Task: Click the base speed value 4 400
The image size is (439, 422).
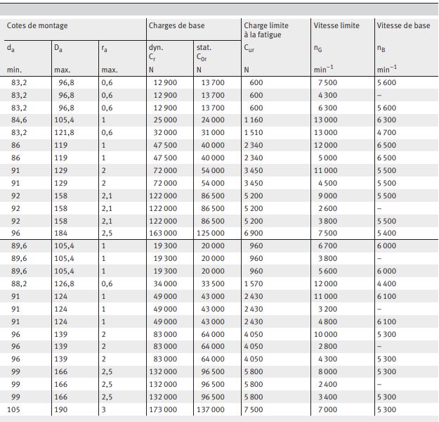Action: [x=386, y=283]
